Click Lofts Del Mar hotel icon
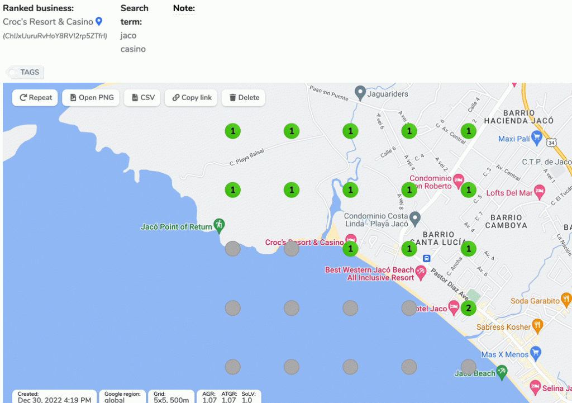This screenshot has width=572, height=403. click(x=540, y=191)
